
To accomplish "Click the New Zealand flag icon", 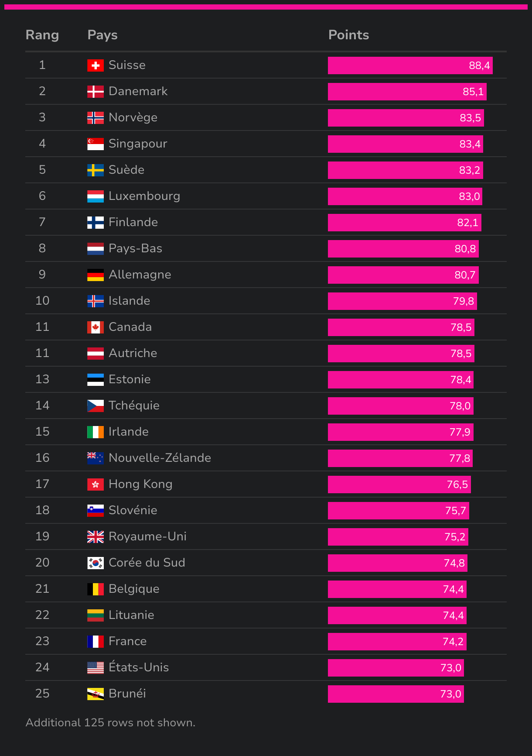I will [x=95, y=458].
